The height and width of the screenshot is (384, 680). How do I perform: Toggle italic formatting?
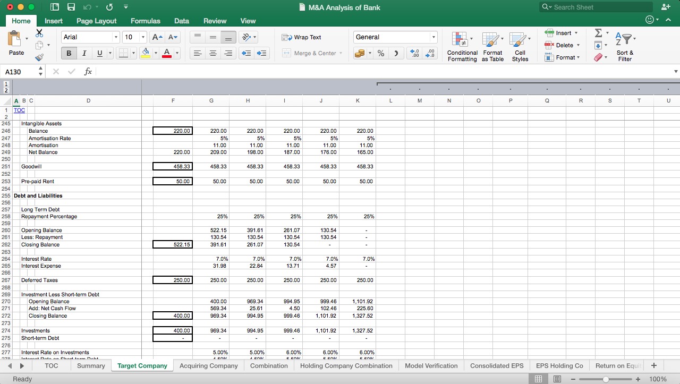pos(84,53)
